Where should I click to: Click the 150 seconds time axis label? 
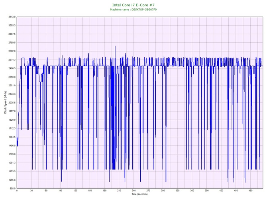90,191
